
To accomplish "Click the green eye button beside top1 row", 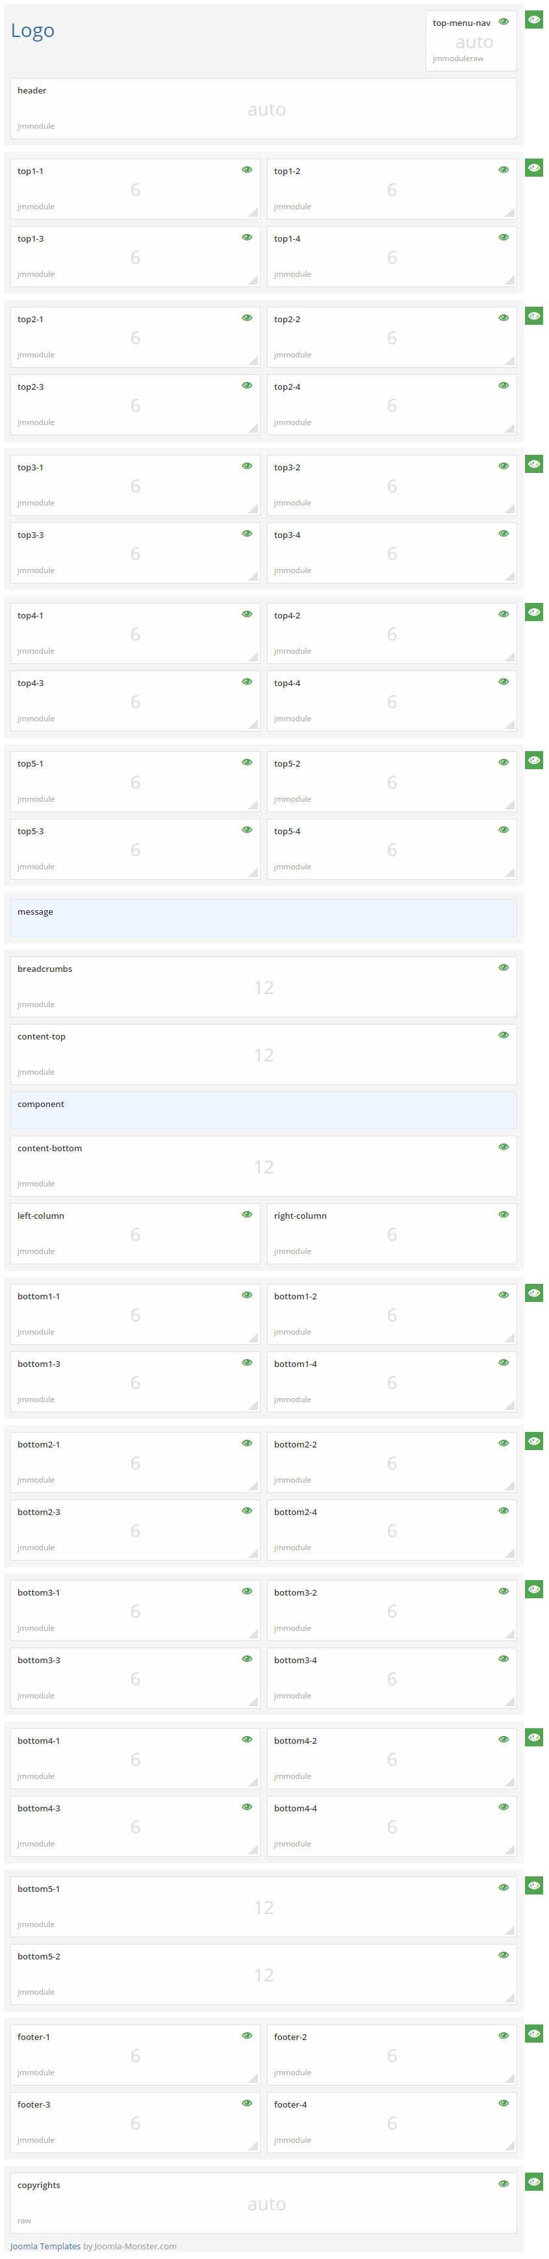I will click(x=533, y=168).
